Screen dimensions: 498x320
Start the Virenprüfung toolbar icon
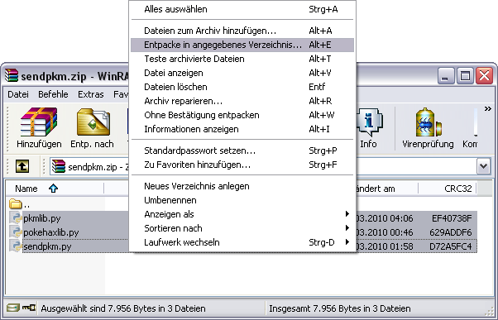[x=429, y=122]
